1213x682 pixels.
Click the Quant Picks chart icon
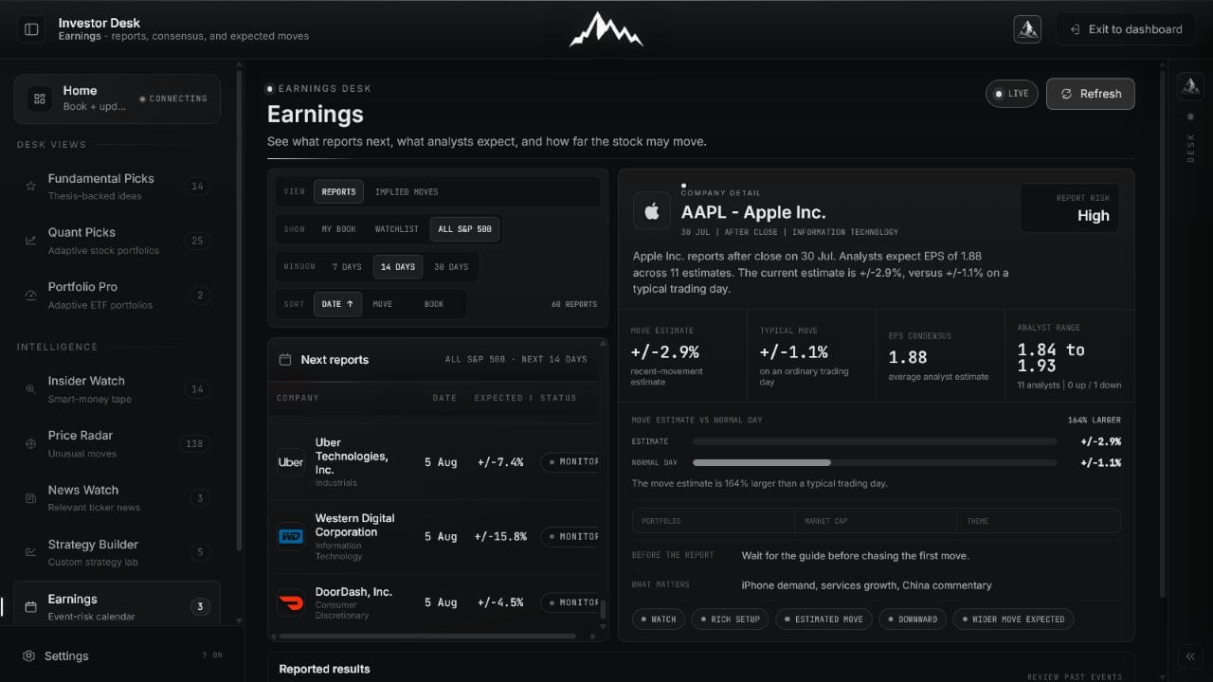30,241
